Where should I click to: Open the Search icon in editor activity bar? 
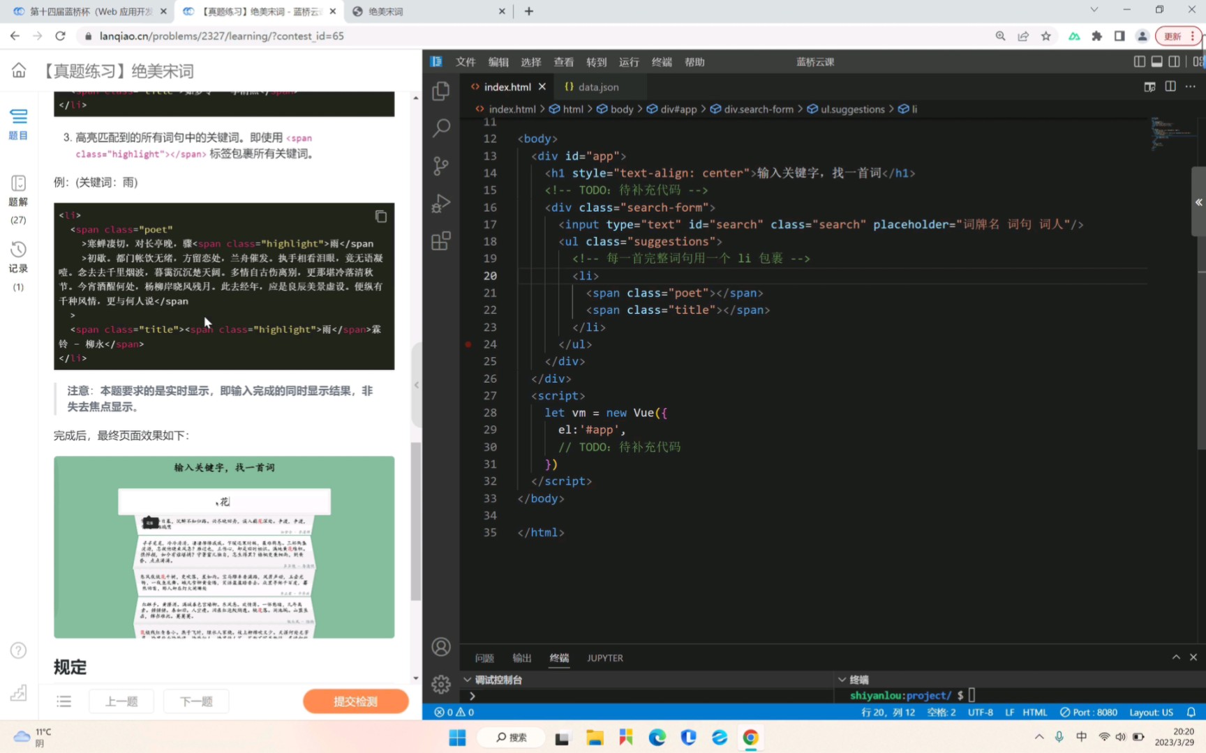(x=441, y=128)
